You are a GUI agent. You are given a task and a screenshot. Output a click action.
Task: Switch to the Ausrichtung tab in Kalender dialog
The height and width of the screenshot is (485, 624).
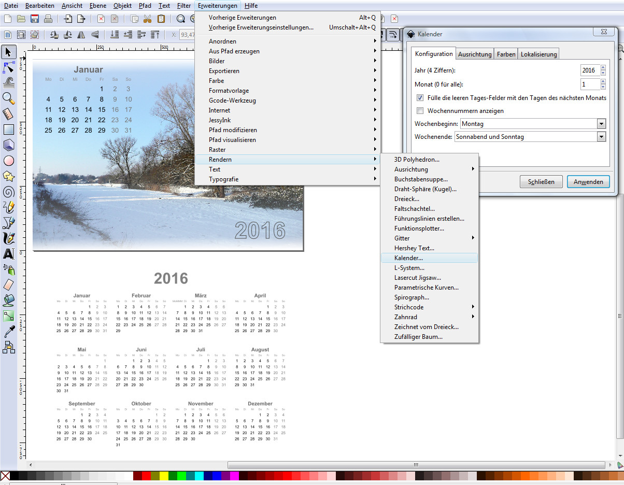pyautogui.click(x=475, y=54)
